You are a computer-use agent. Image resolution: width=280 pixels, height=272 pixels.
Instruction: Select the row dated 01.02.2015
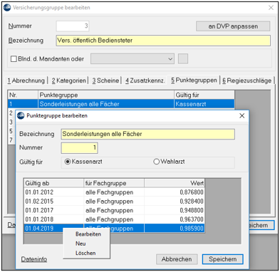[x=114, y=202]
